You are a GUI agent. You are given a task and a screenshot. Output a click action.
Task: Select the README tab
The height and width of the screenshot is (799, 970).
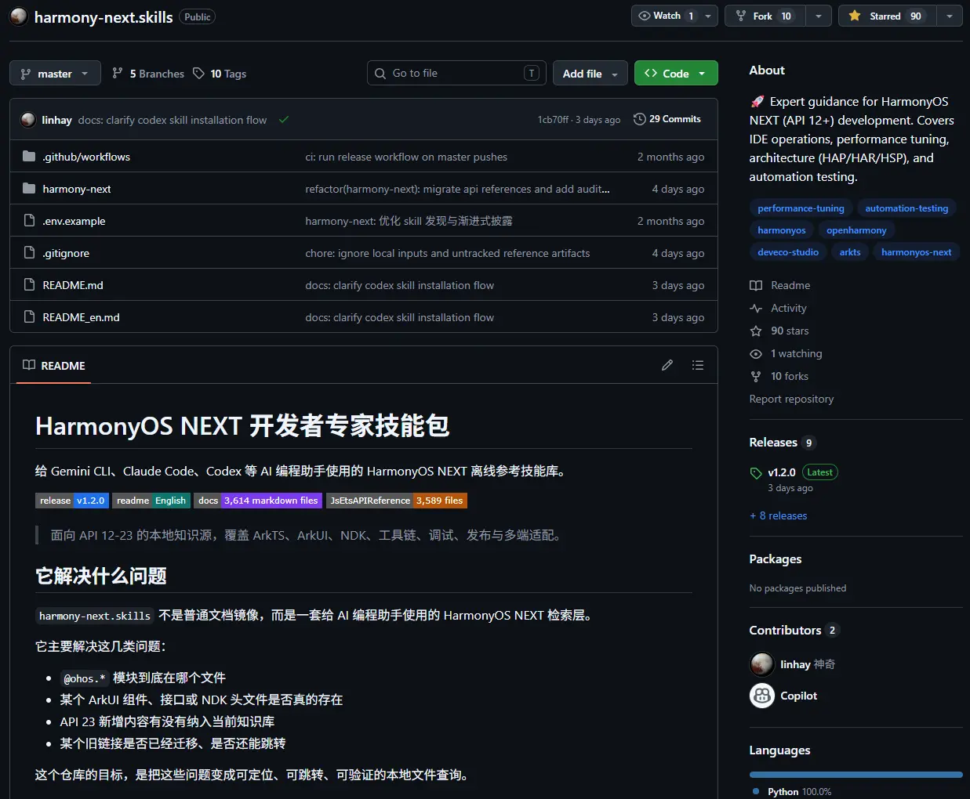point(53,366)
